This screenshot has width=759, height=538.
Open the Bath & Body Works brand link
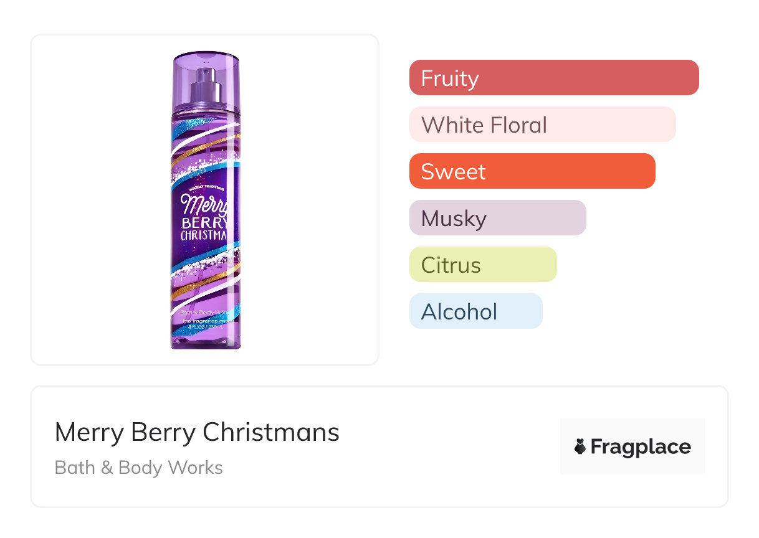pyautogui.click(x=138, y=468)
